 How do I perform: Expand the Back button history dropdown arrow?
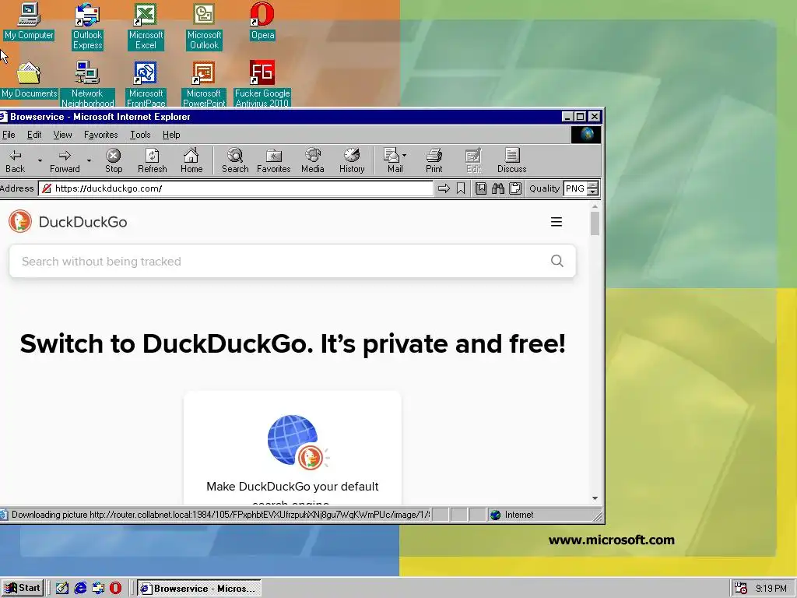point(40,160)
